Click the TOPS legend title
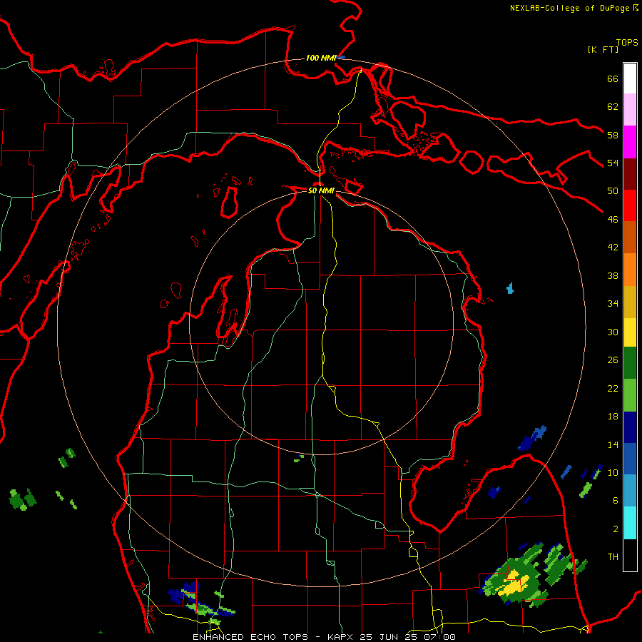This screenshot has height=642, width=642. [627, 42]
